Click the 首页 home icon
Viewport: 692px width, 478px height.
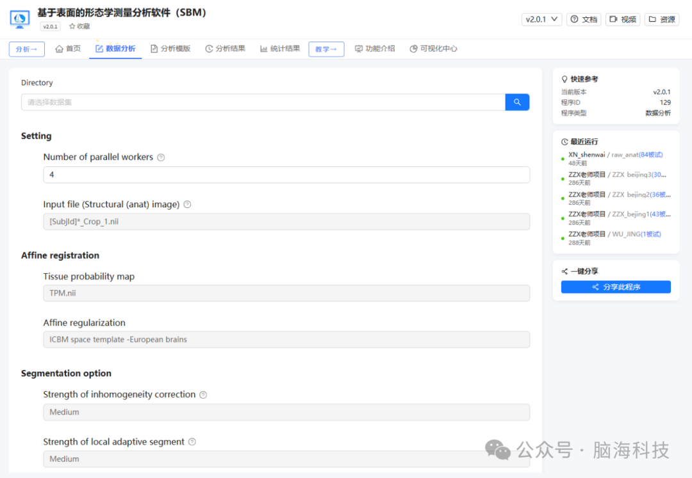click(59, 49)
